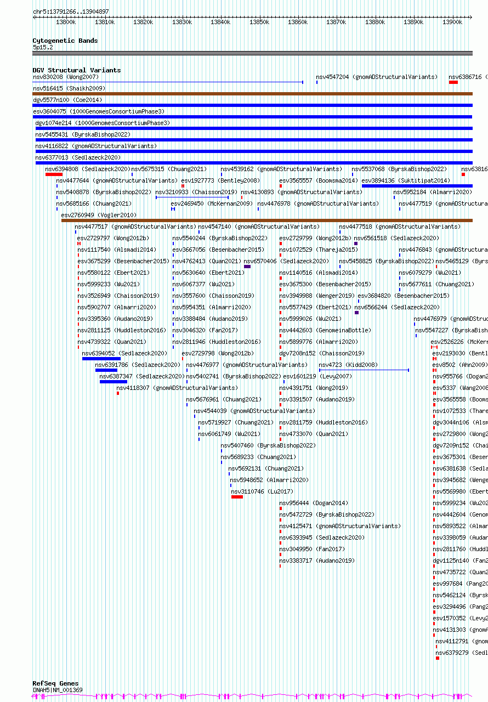
Task: Open nsv3049950 (Fan2017) variant
Action: [x=312, y=549]
